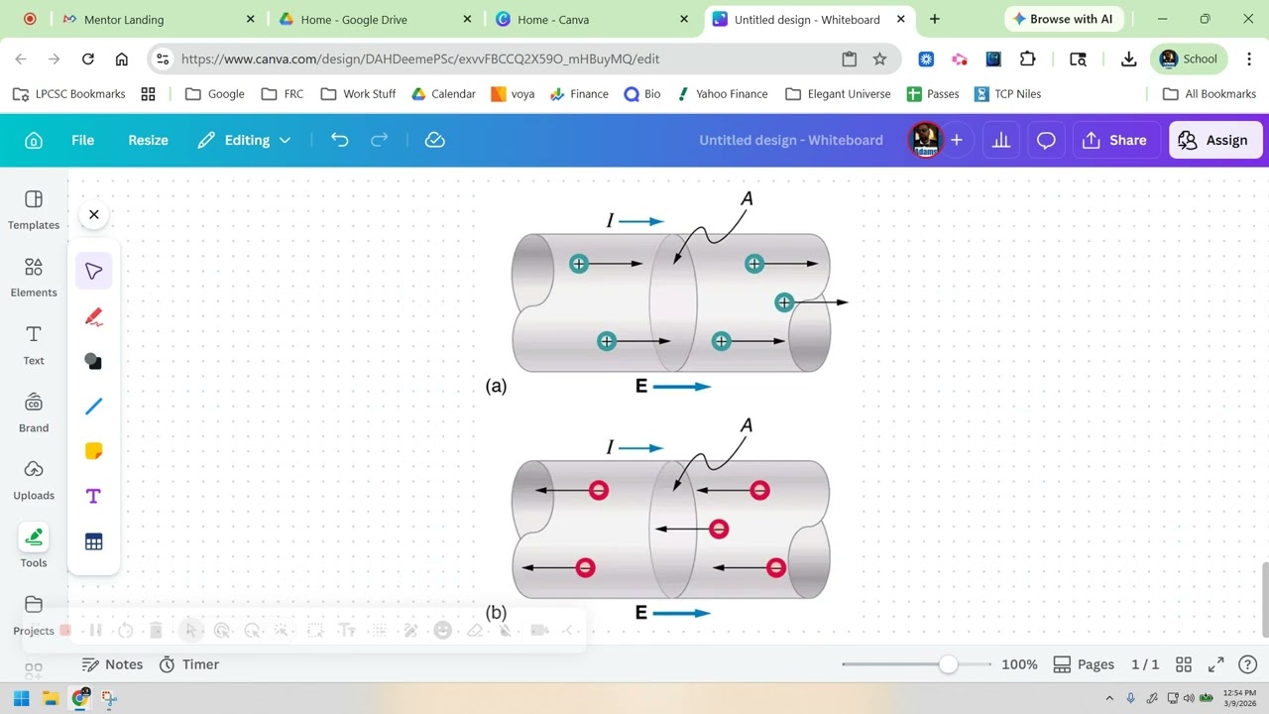Expand the Editing mode dropdown
This screenshot has height=714, width=1269.
click(x=244, y=140)
